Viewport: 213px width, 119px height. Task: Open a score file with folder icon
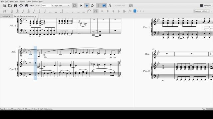click(x=10, y=6)
